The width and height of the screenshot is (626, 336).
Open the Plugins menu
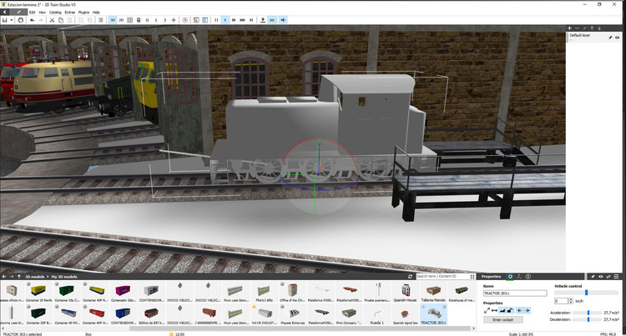(x=83, y=13)
